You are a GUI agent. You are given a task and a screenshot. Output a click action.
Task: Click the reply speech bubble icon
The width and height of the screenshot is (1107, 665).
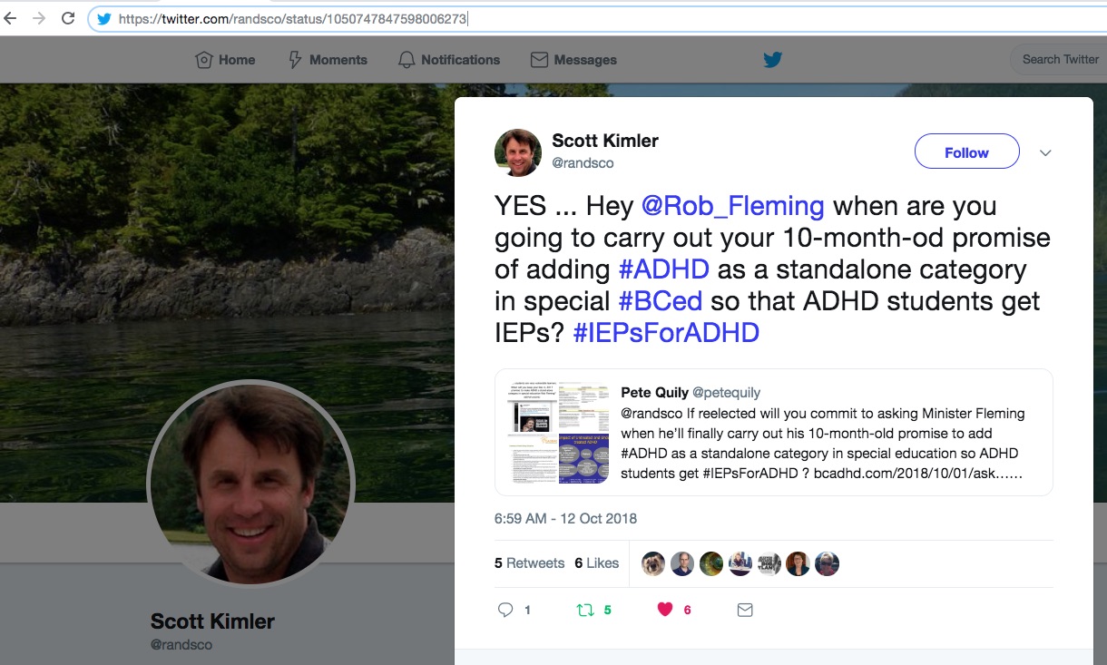(505, 610)
